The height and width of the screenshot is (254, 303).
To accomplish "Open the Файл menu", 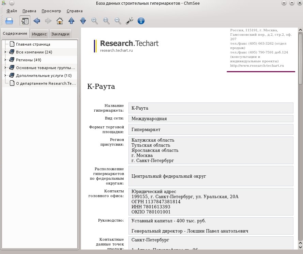I will tap(12, 11).
